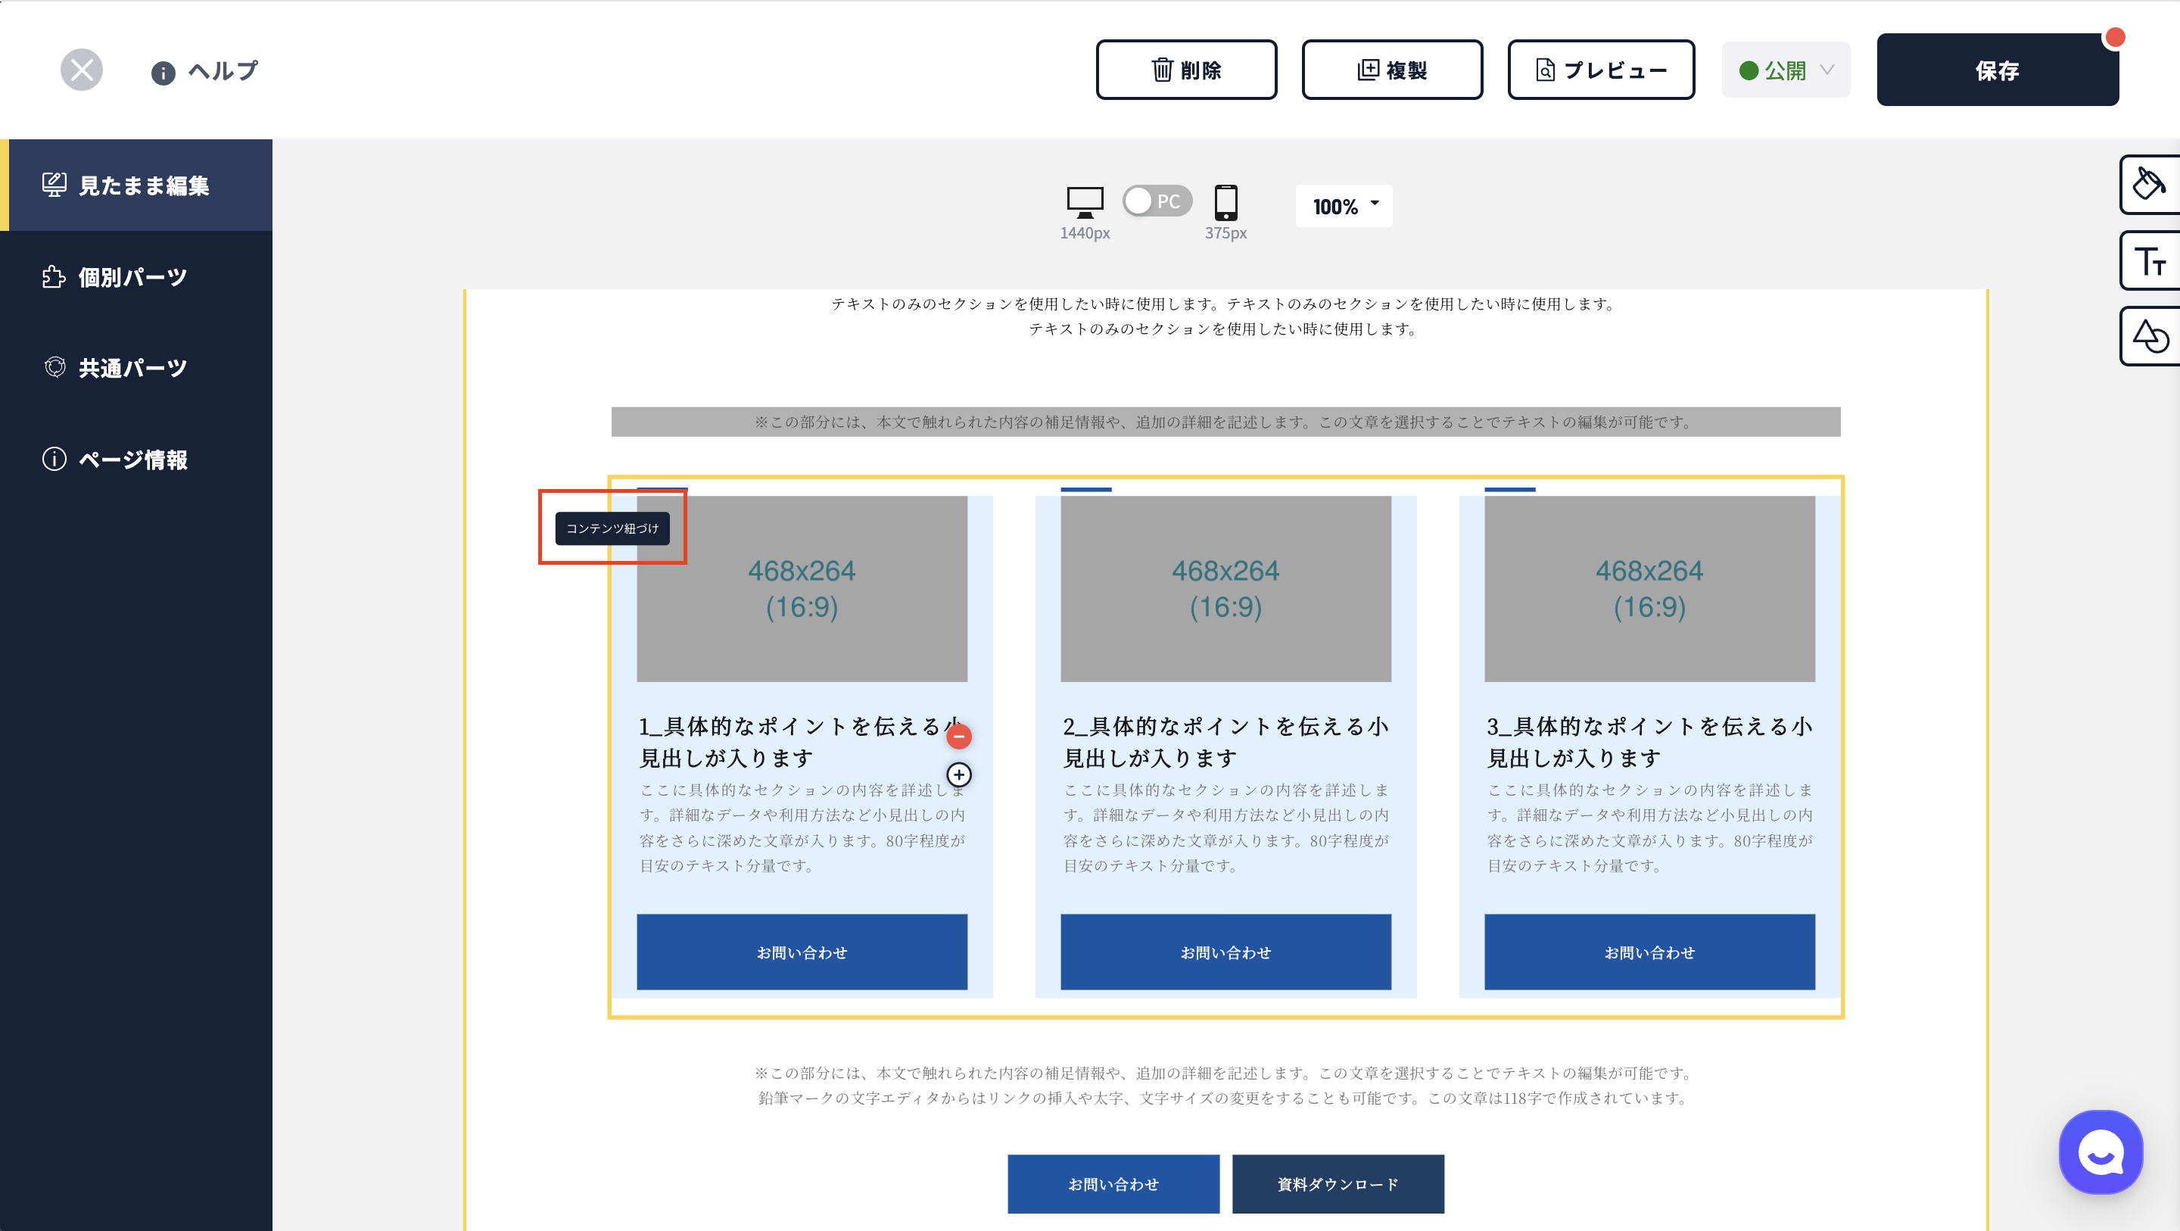Open the chat support bubble
This screenshot has height=1231, width=2180.
click(2101, 1152)
